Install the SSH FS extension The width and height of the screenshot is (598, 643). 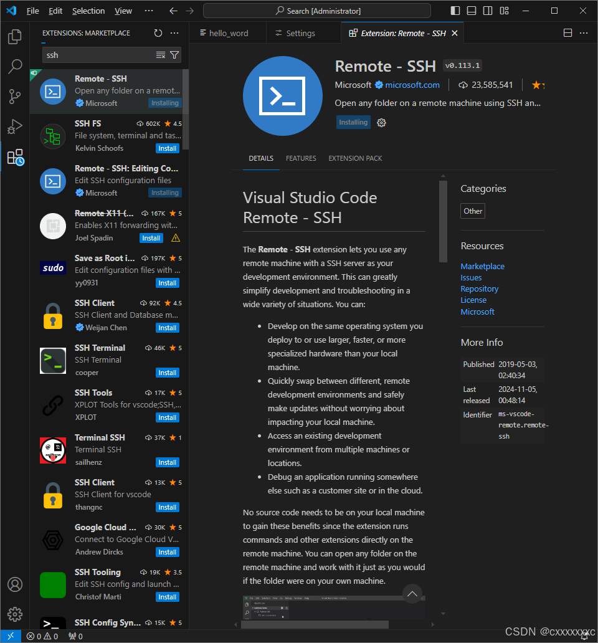tap(167, 148)
